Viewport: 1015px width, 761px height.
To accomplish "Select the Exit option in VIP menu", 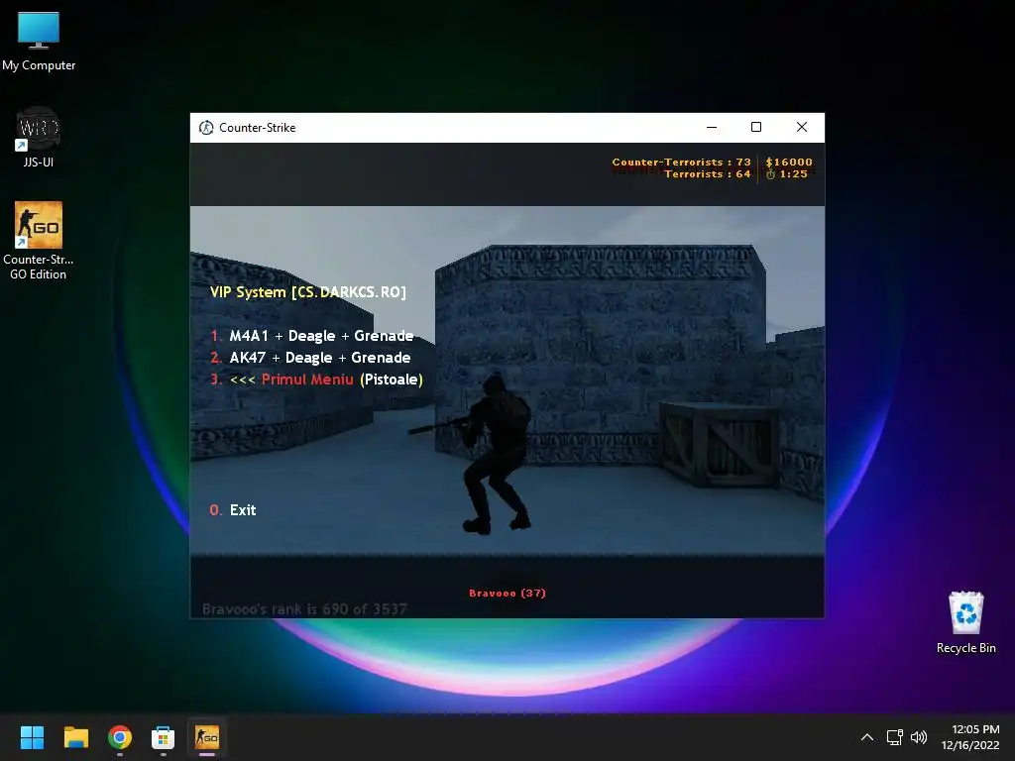I will (233, 510).
